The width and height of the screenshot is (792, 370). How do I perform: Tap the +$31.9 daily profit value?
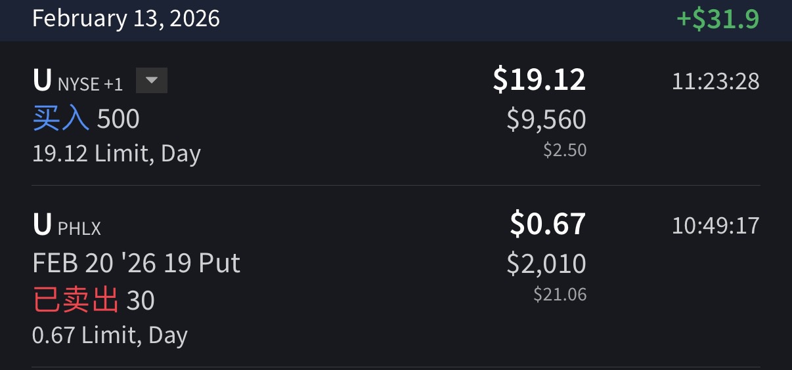[x=718, y=18]
